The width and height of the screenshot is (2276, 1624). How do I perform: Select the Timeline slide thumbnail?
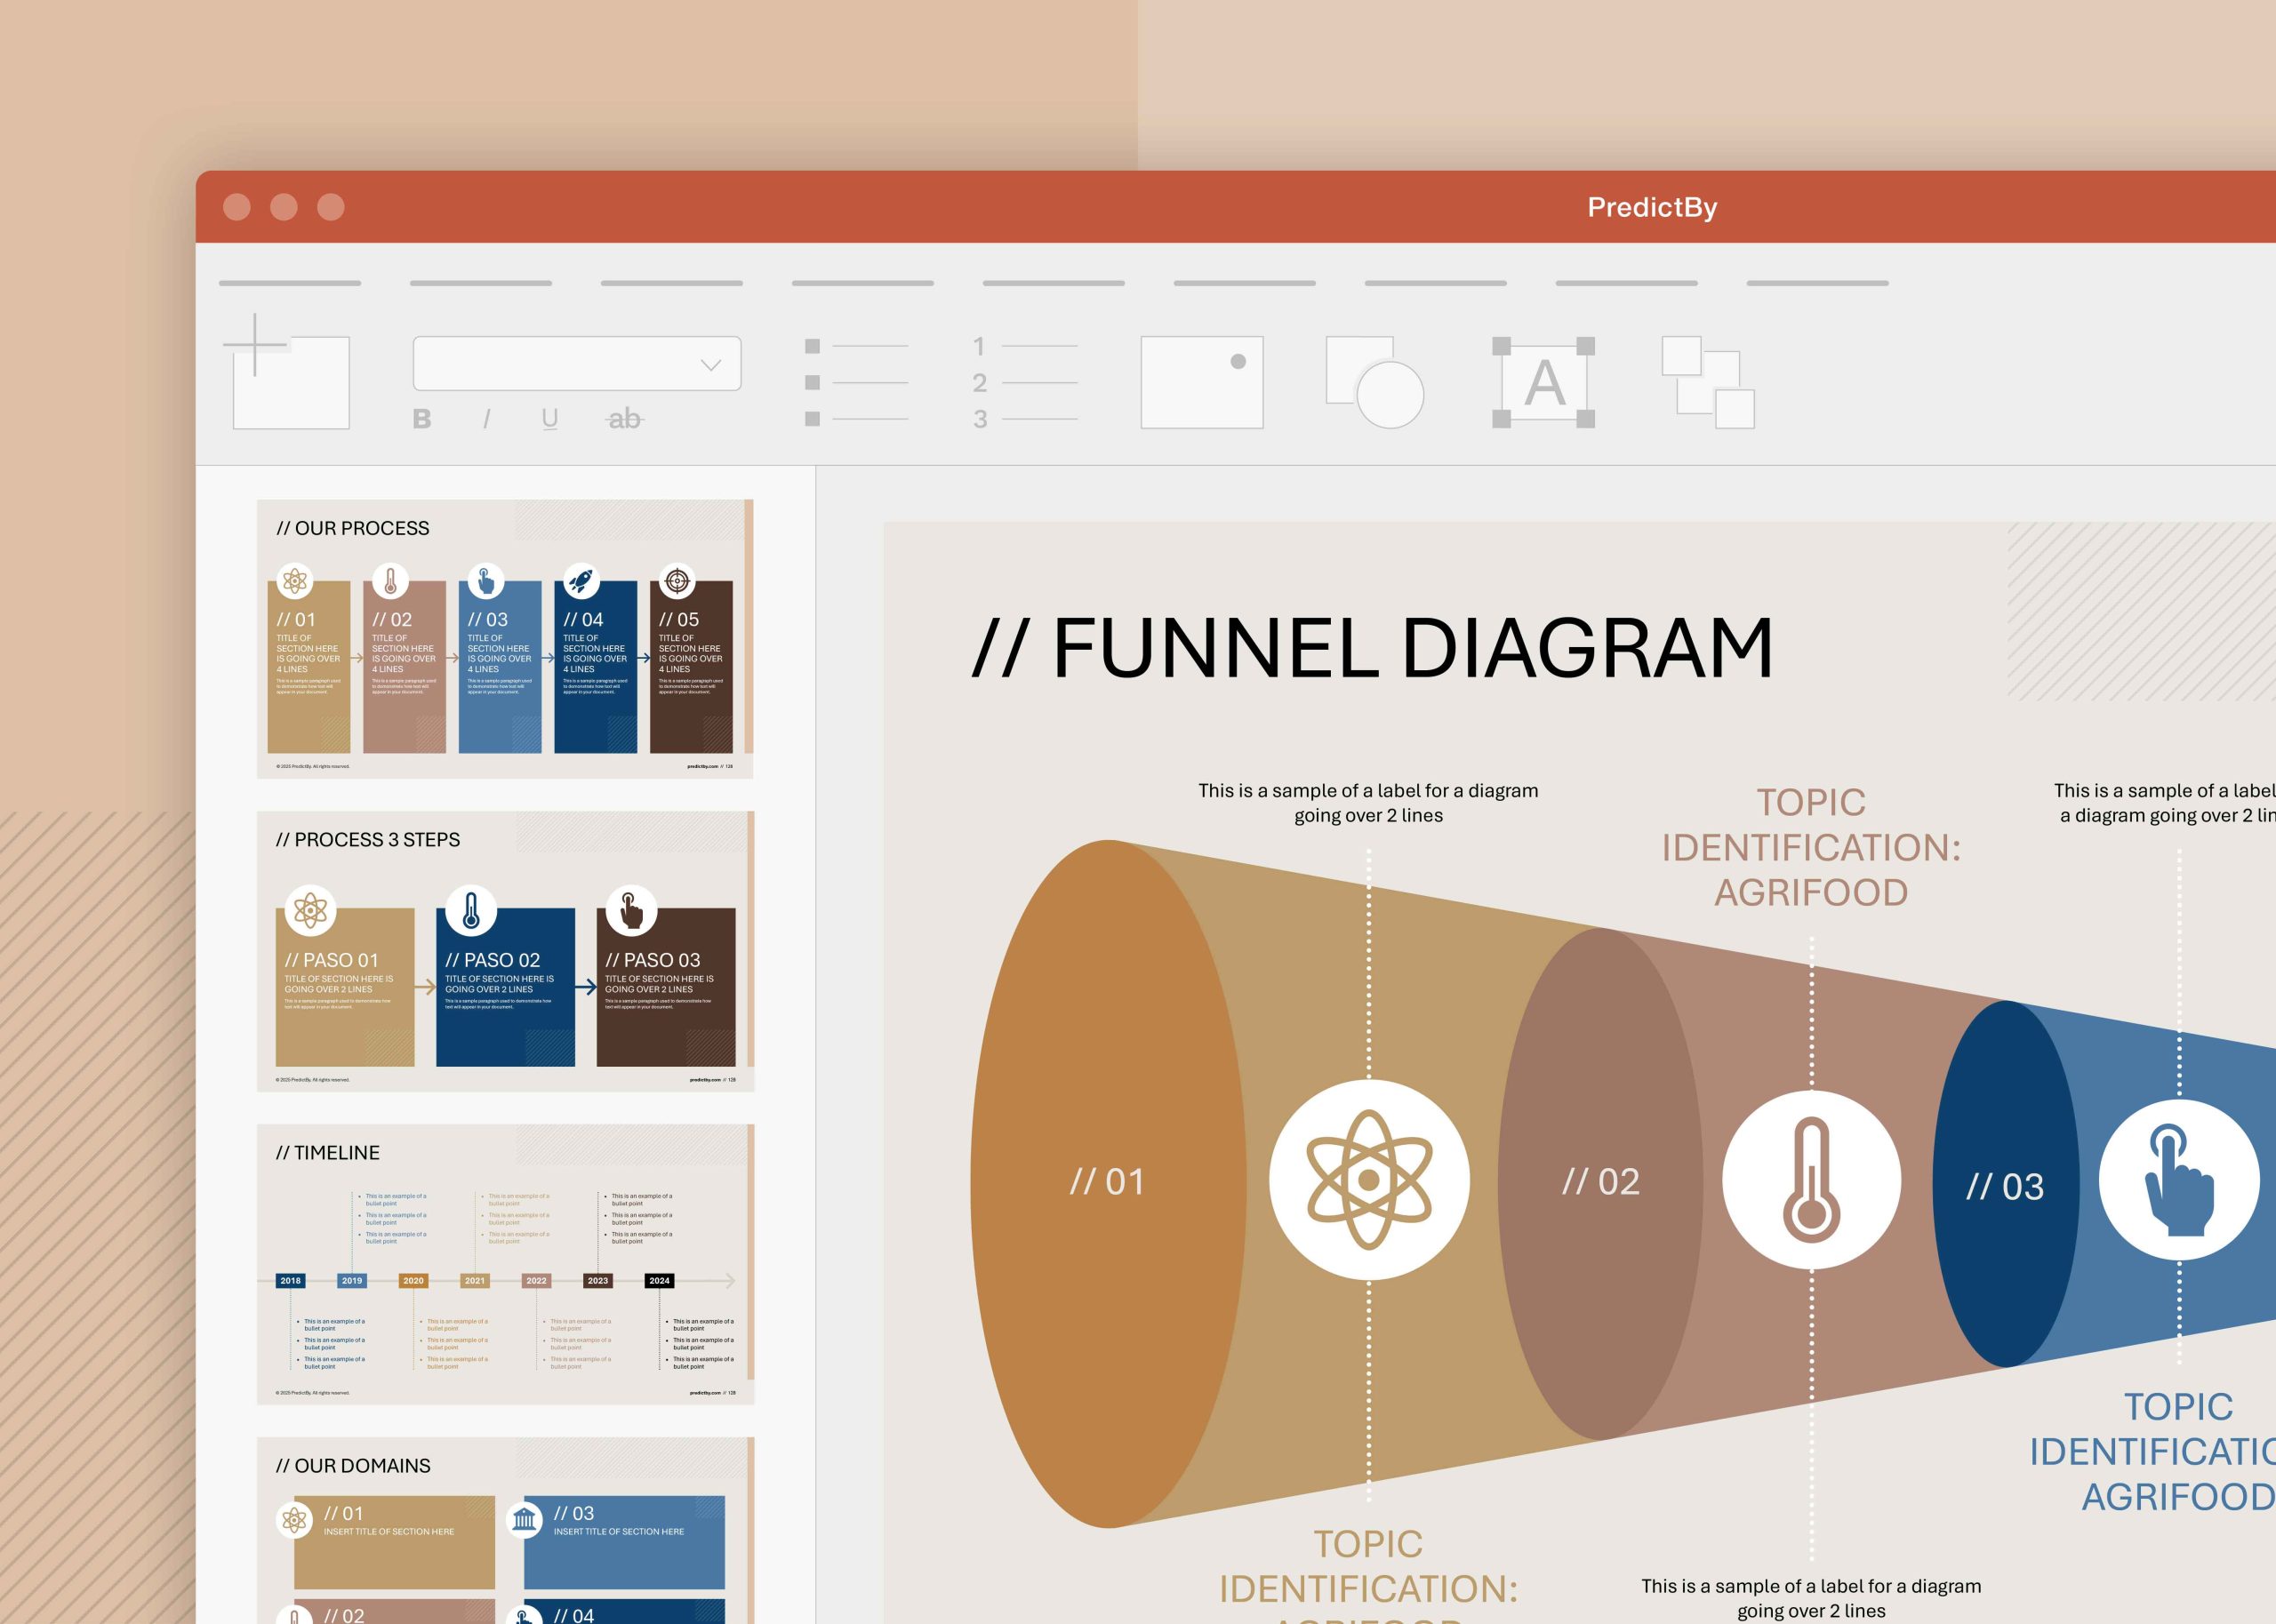point(505,1264)
